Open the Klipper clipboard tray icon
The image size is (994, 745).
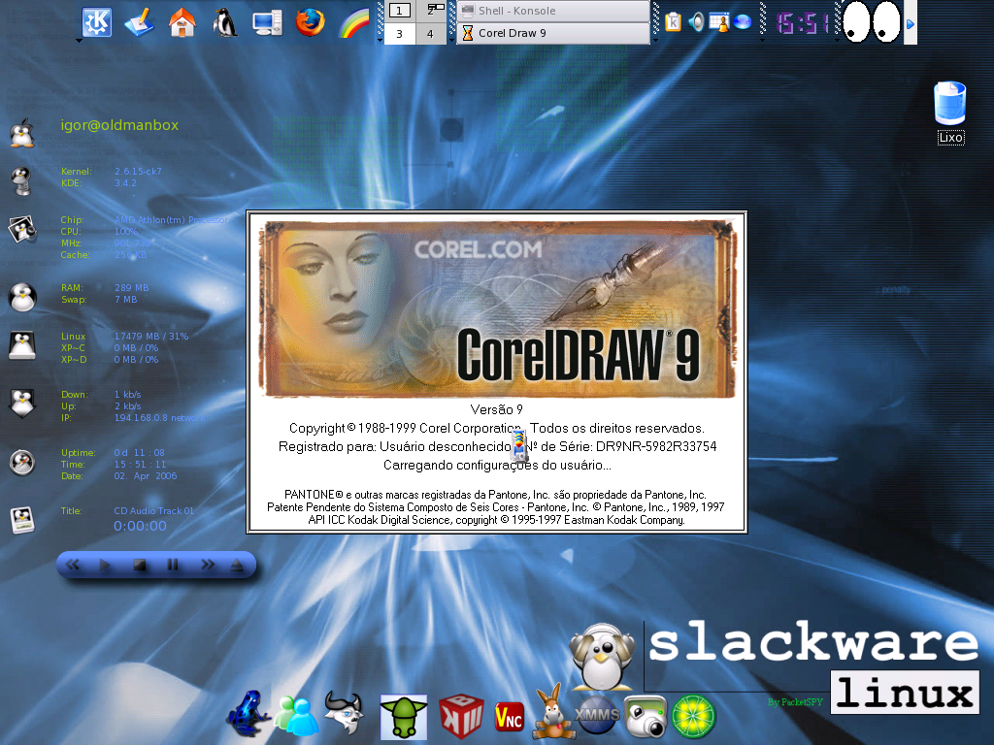click(673, 23)
